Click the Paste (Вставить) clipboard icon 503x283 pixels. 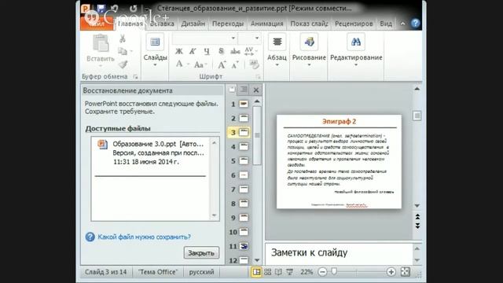[x=101, y=43]
